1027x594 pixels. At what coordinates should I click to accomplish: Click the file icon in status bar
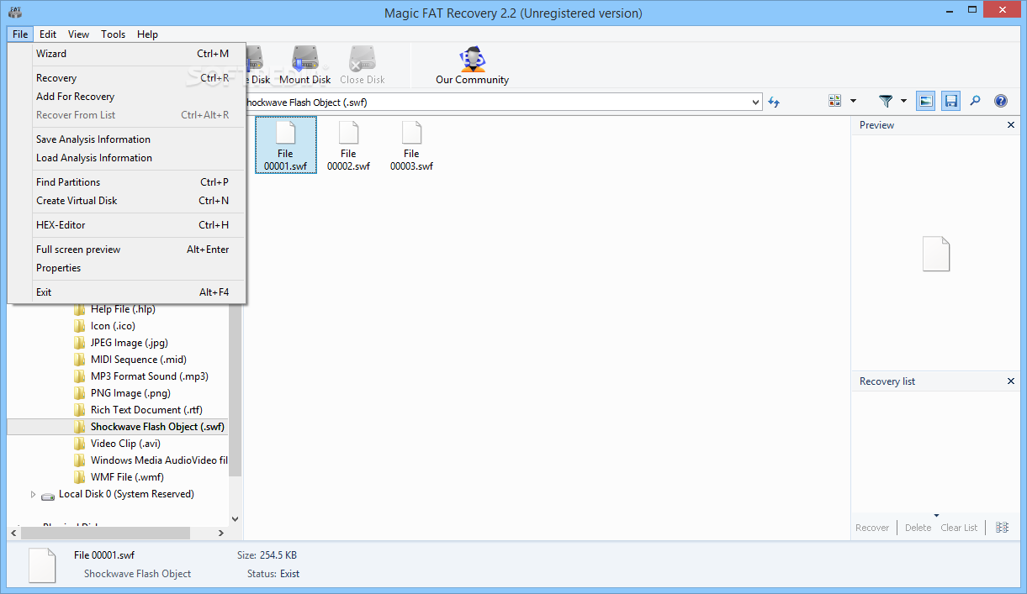click(42, 565)
